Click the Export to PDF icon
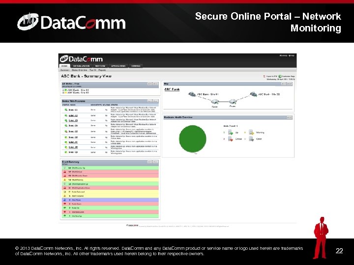 (265, 77)
